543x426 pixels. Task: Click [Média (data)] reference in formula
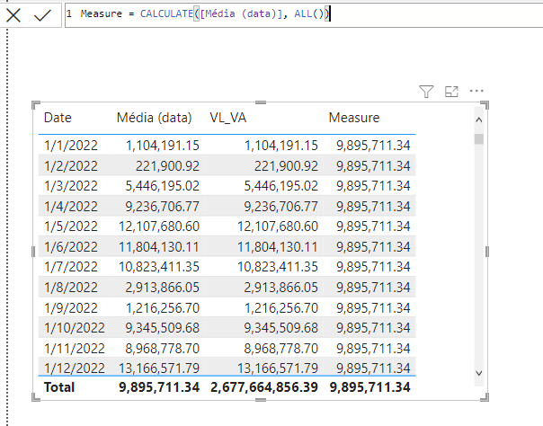click(x=241, y=13)
